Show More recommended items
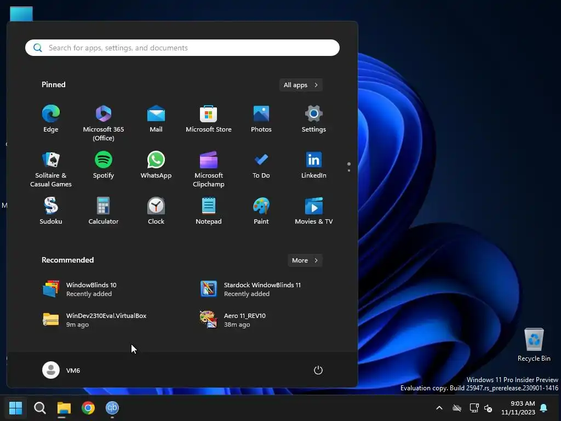This screenshot has height=421, width=561. [305, 260]
